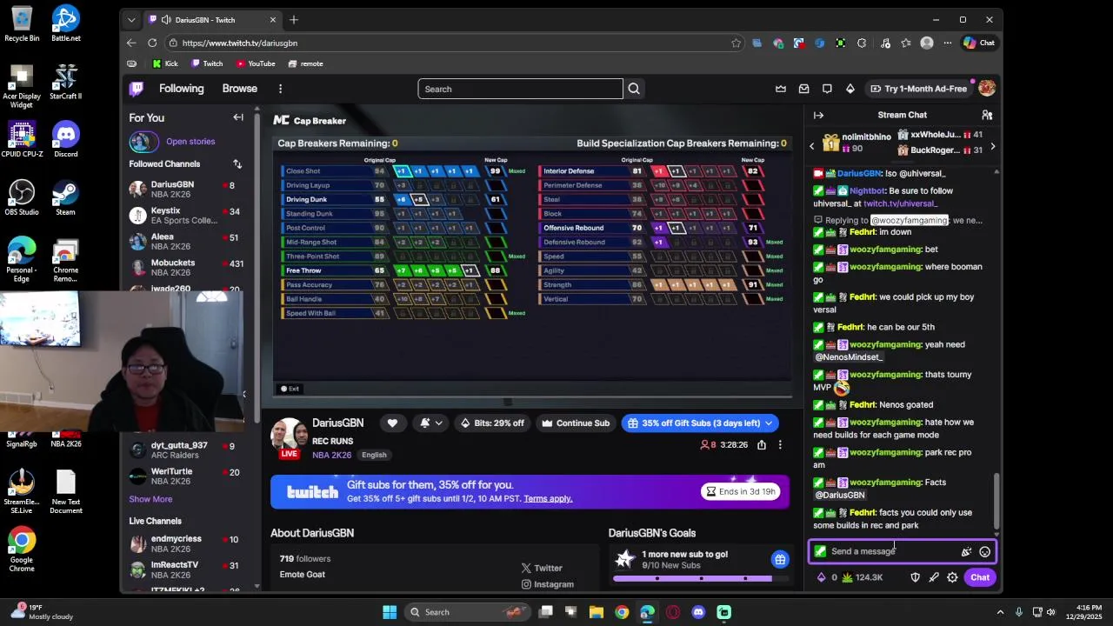Sort the Followed Channels list

[x=237, y=163]
